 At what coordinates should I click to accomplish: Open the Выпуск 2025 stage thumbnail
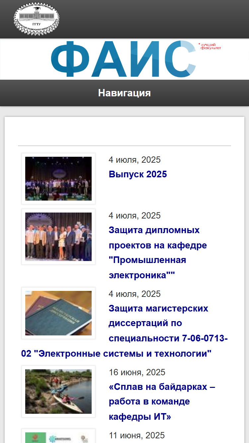pos(58,179)
